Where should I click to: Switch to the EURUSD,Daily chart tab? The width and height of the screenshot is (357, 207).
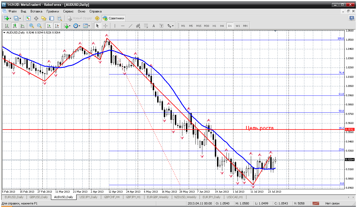tap(14, 197)
